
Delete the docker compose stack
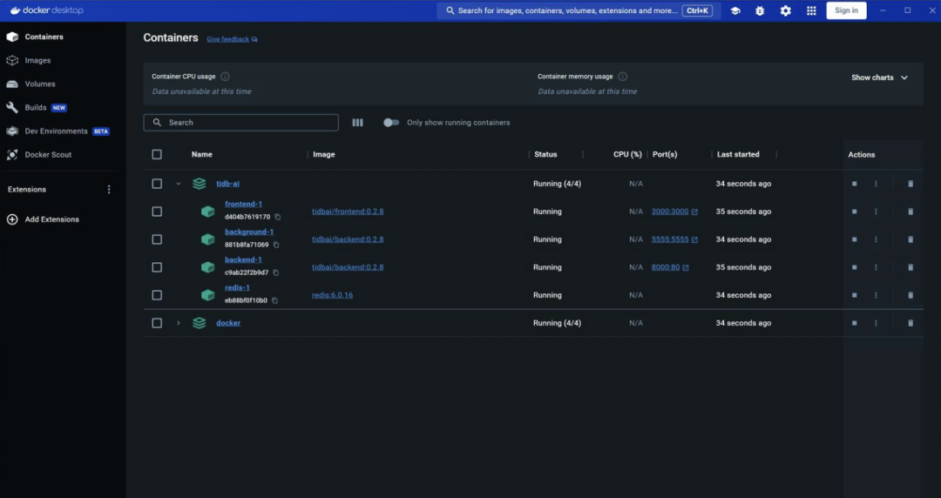(911, 323)
